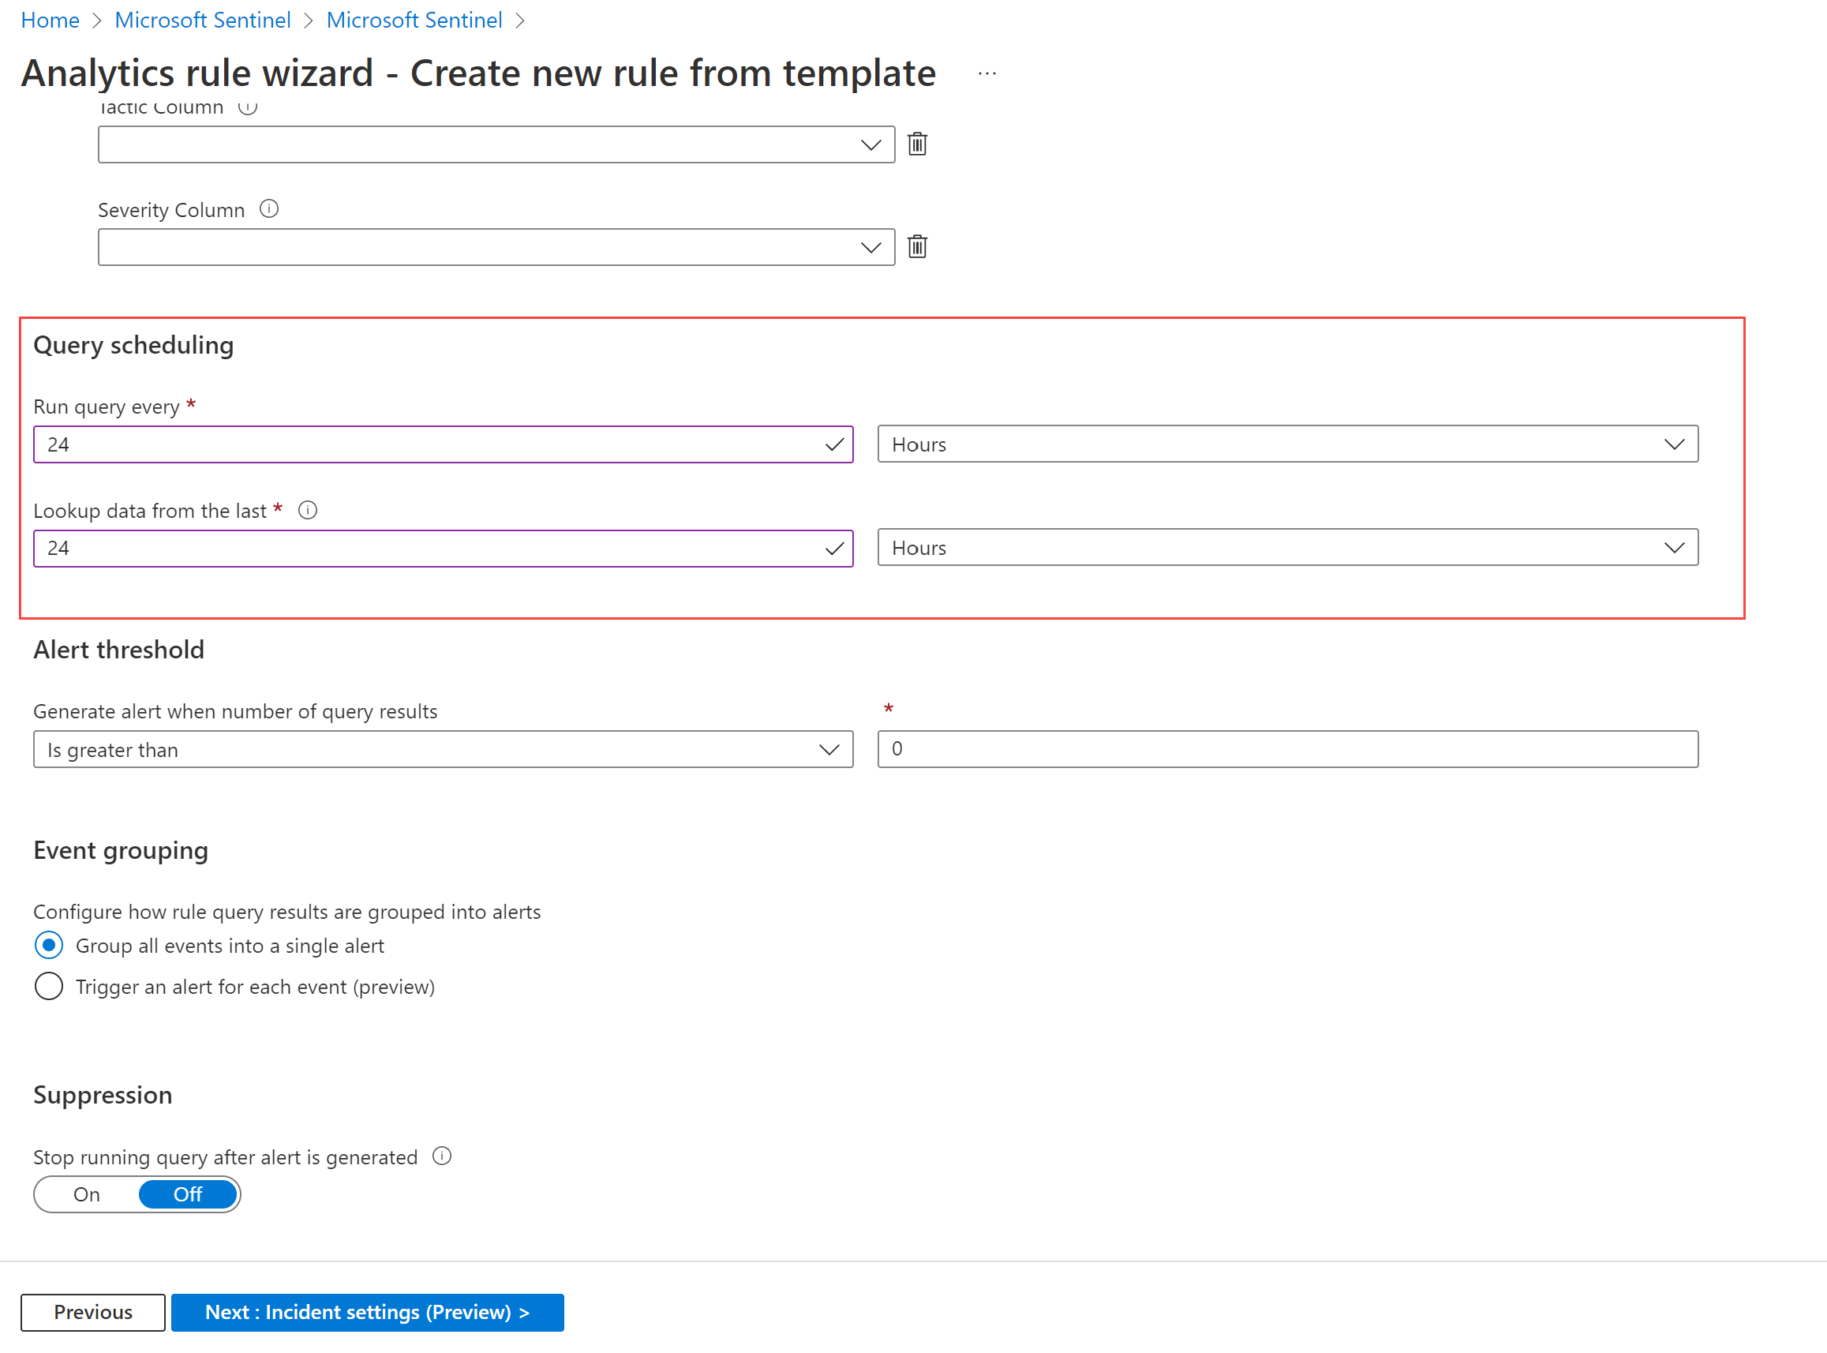Toggle Suppression switch to On

[x=88, y=1194]
